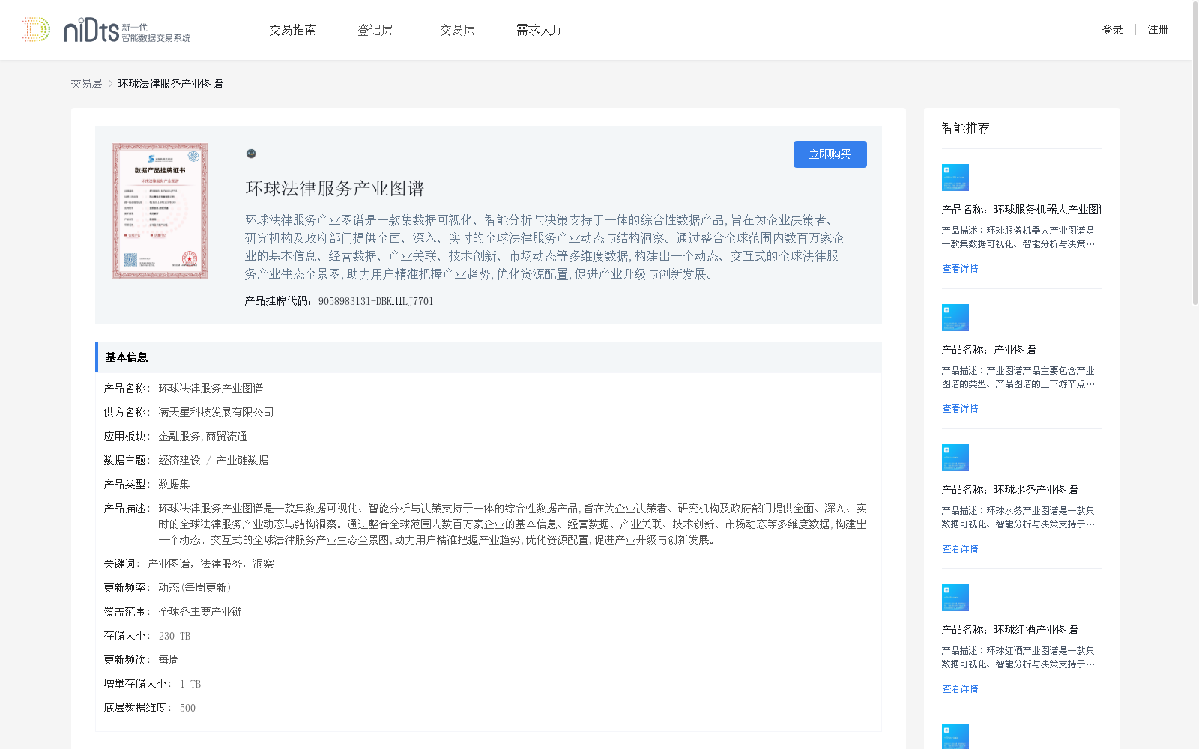Click the small supplier avatar icon above the title
1199x749 pixels.
click(x=251, y=154)
